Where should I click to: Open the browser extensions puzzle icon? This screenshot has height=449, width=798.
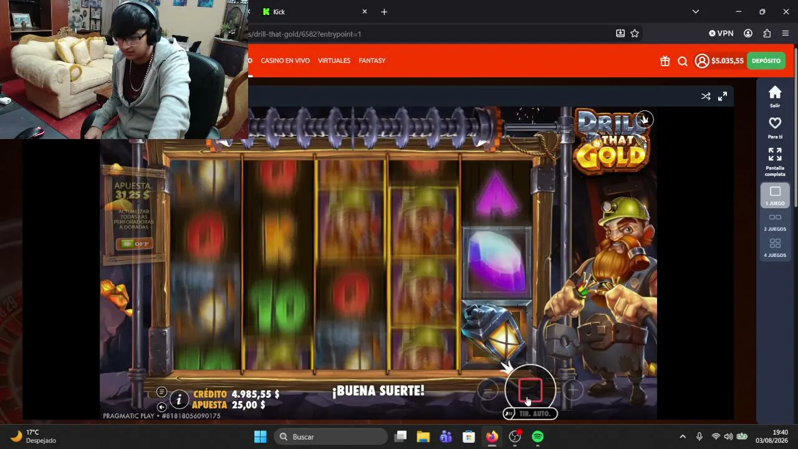point(767,34)
